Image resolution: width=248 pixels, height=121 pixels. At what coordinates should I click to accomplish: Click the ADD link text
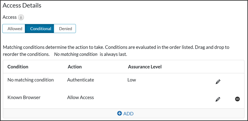pyautogui.click(x=128, y=114)
